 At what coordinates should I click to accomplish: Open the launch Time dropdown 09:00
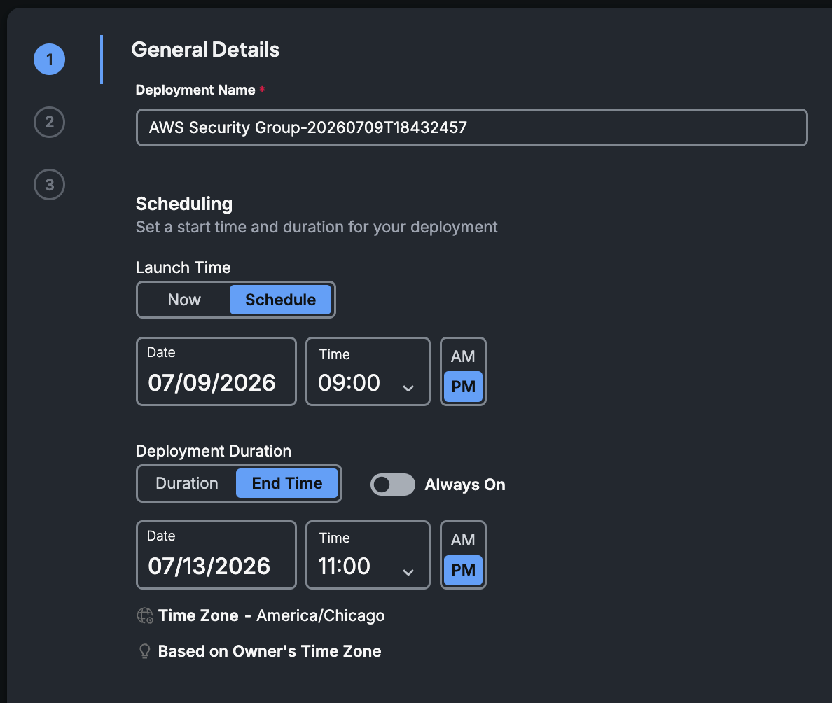(x=368, y=371)
